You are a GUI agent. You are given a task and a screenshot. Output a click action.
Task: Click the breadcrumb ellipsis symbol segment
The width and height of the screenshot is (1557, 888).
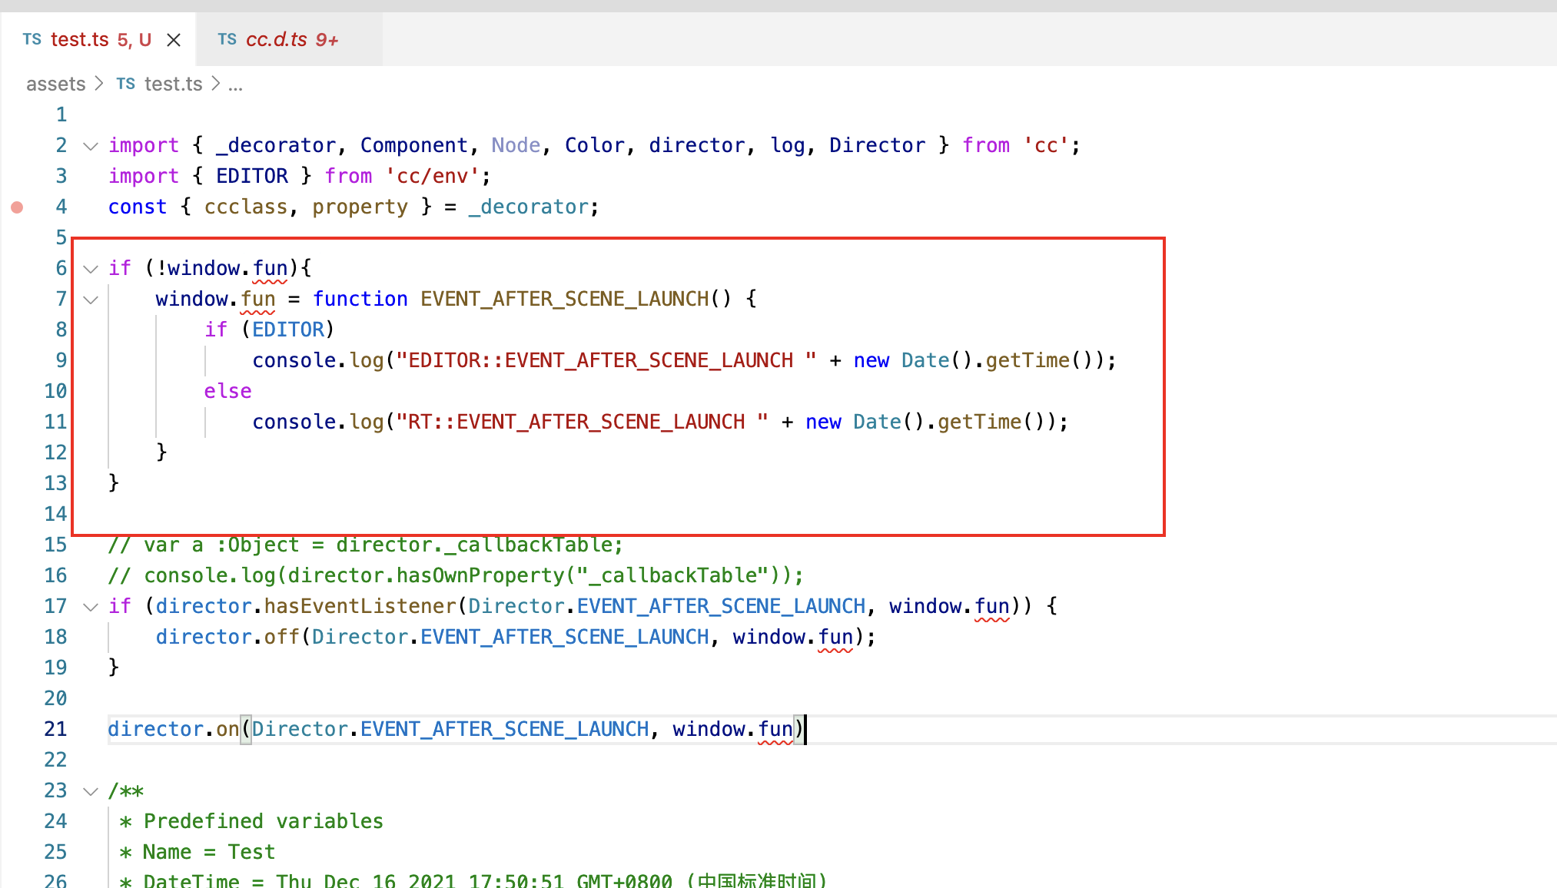(235, 84)
